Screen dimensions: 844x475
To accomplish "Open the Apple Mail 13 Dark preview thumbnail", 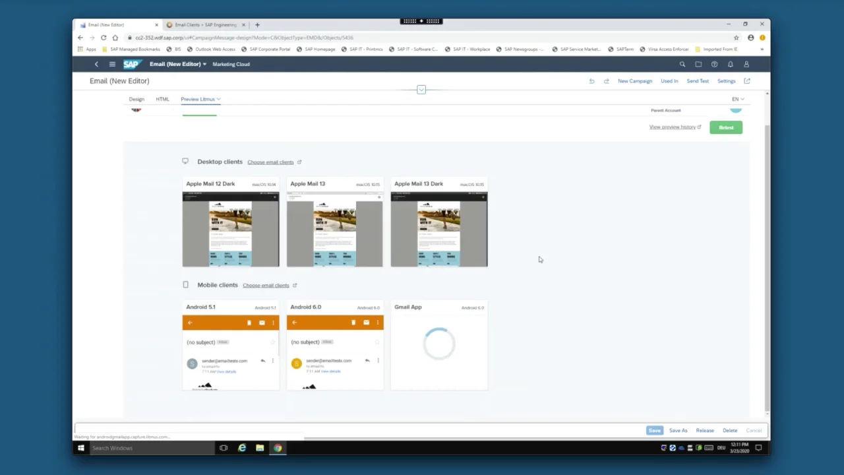I will pos(439,230).
